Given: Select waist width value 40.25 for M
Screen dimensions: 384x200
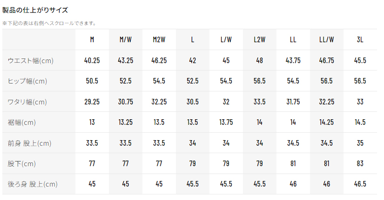Looking at the screenshot, I should click(x=92, y=61).
